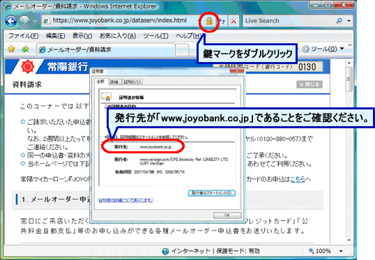Open the お気に入り(A) menu
375x260 pixels.
point(118,36)
